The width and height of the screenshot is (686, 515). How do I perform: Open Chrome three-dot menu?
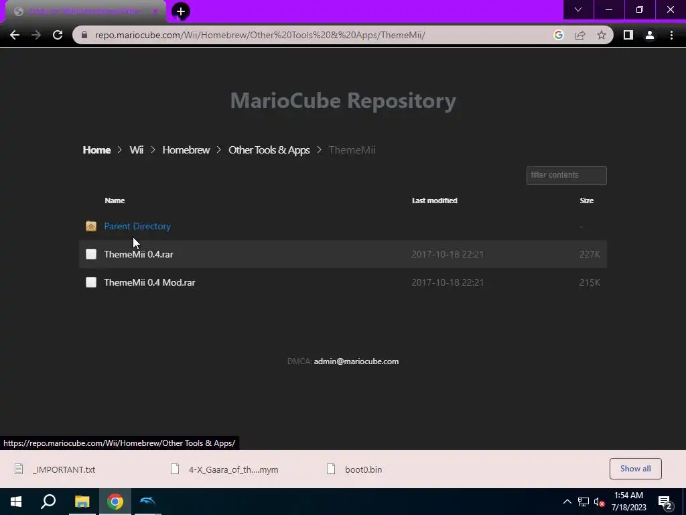tap(671, 35)
